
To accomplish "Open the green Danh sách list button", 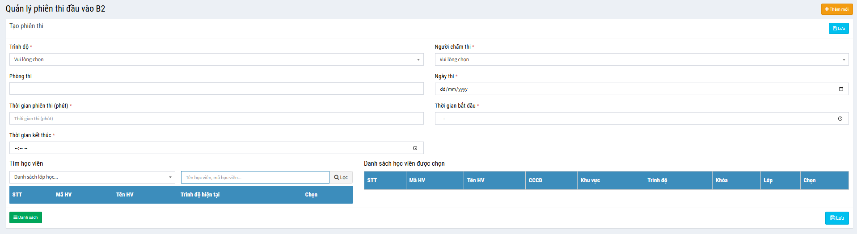I will click(25, 217).
